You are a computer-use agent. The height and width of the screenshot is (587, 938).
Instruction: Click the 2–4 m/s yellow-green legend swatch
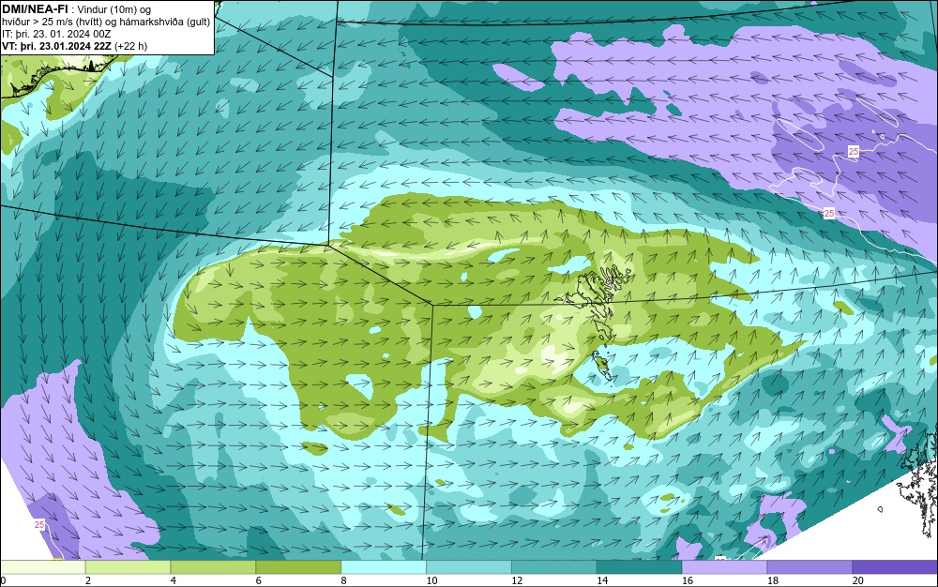[x=128, y=566]
